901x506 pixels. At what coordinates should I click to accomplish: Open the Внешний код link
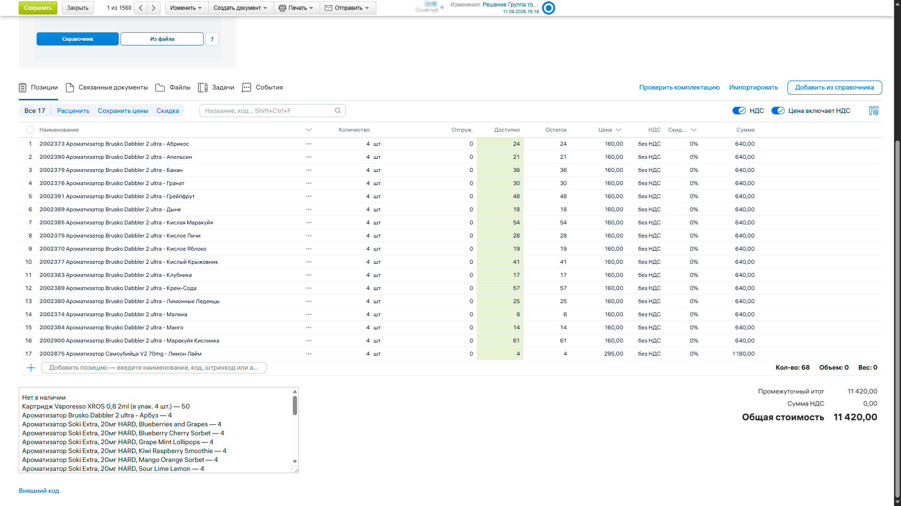pyautogui.click(x=39, y=491)
